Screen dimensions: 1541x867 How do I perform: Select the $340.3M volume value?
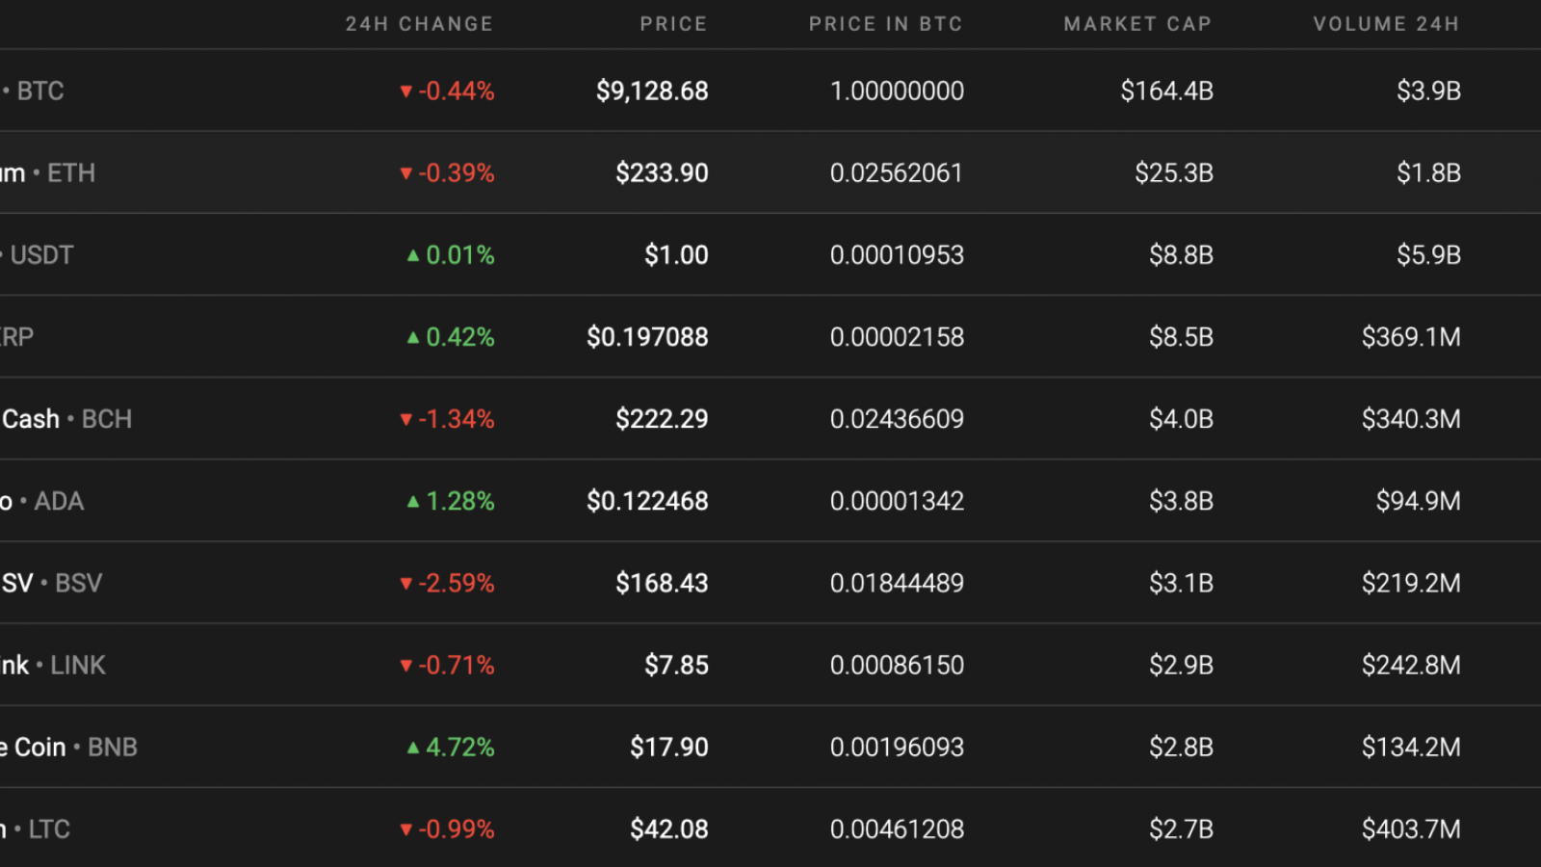pyautogui.click(x=1411, y=418)
